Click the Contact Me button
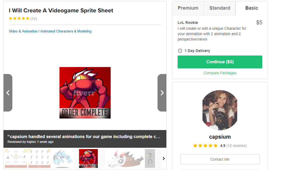The width and height of the screenshot is (281, 170). pyautogui.click(x=220, y=159)
